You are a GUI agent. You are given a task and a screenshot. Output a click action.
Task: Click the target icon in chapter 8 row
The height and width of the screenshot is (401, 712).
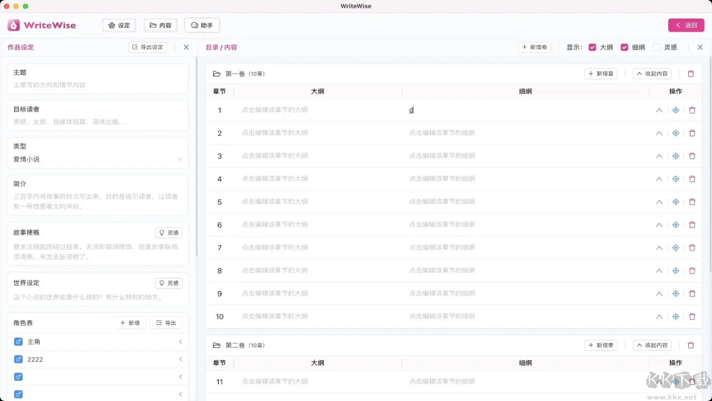tap(675, 271)
